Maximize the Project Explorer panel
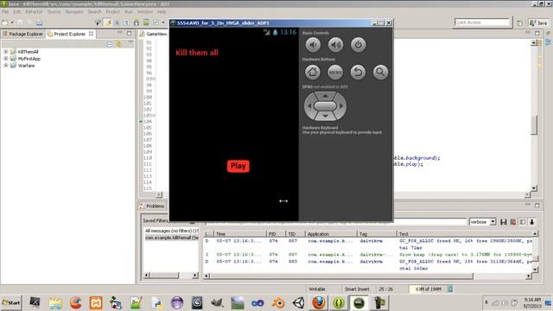 click(129, 33)
